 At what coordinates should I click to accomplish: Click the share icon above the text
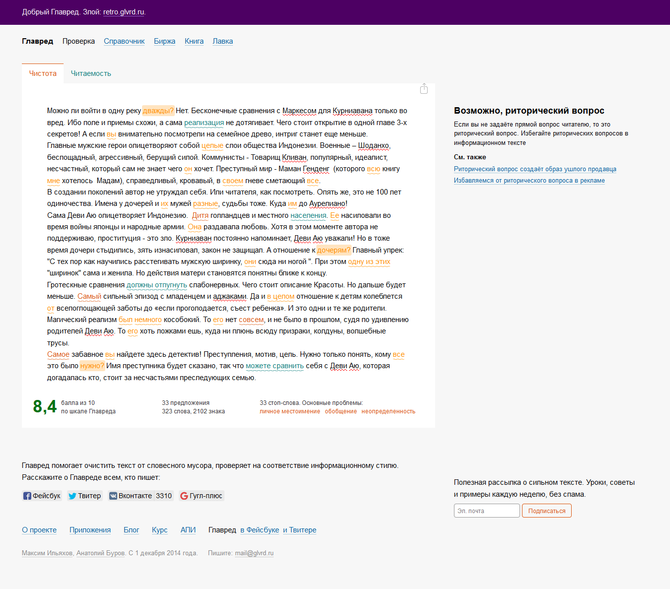point(424,89)
